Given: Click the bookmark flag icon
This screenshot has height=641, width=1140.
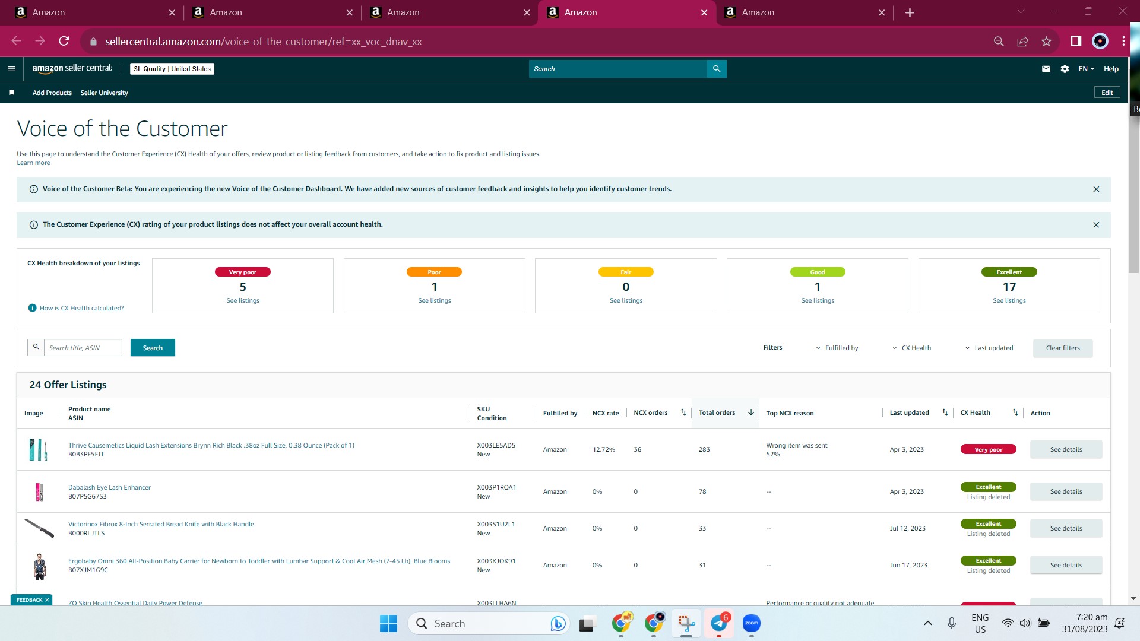Looking at the screenshot, I should click(x=12, y=93).
